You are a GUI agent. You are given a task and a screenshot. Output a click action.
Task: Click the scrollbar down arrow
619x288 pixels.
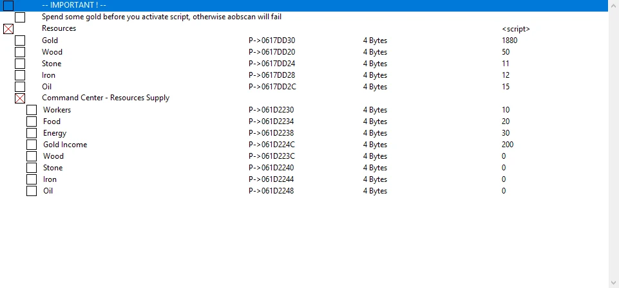coord(613,282)
